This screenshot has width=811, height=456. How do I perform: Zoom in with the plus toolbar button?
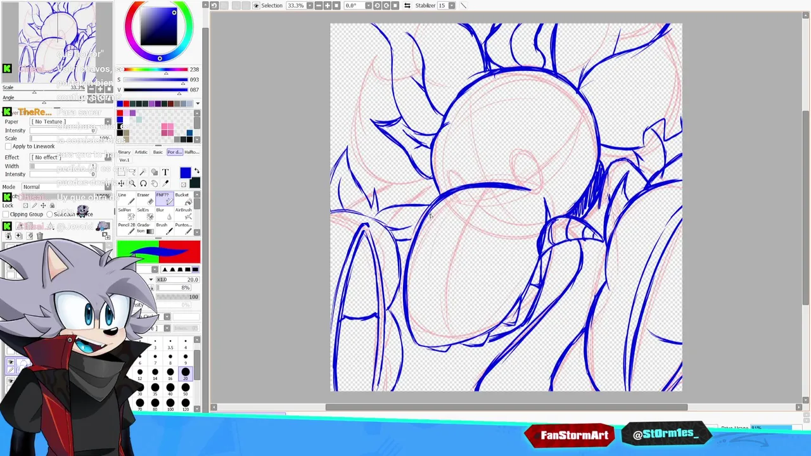coord(328,5)
